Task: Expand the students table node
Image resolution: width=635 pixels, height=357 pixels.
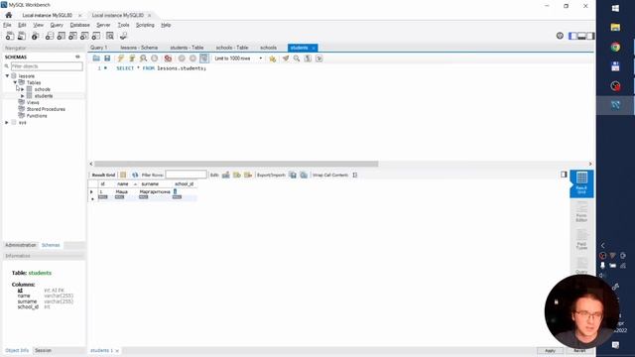Action: 23,96
